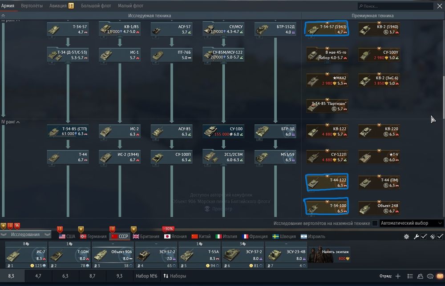
Task: Click the vertical scrollbar of tech tree
Action: pos(443,97)
